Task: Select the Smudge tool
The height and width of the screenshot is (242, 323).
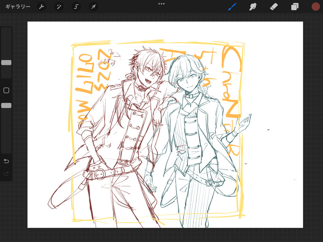Action: [253, 7]
